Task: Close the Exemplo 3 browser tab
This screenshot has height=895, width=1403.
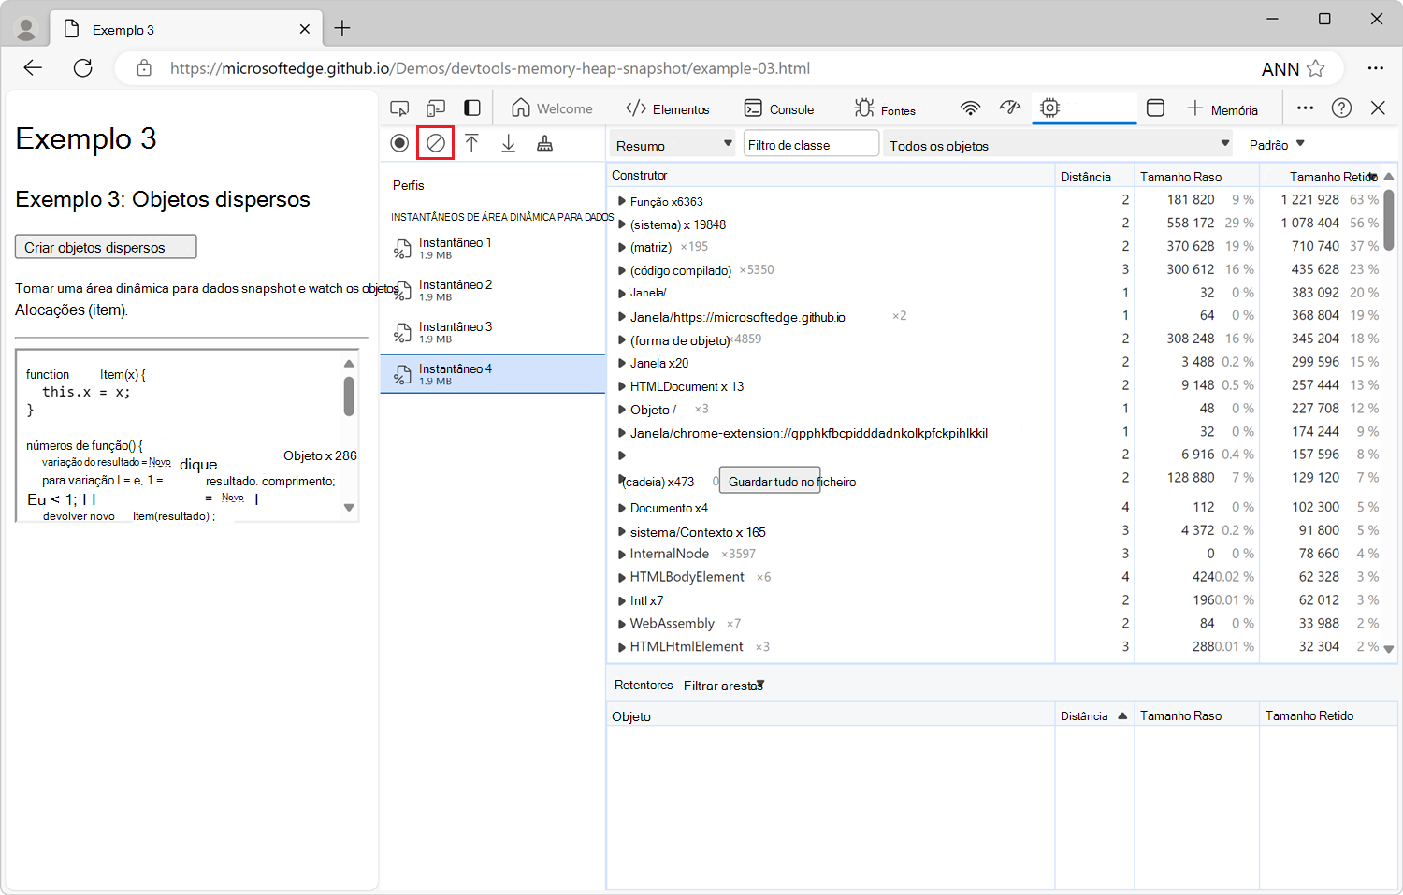Action: click(305, 29)
